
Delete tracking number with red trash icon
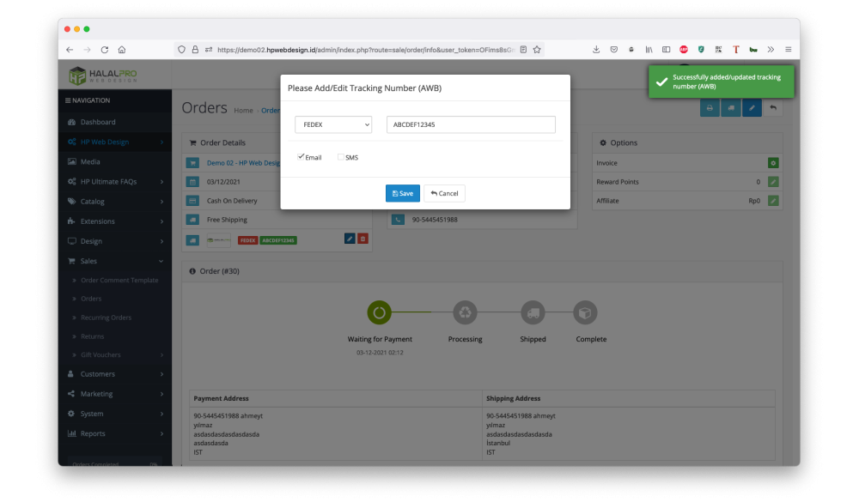362,239
